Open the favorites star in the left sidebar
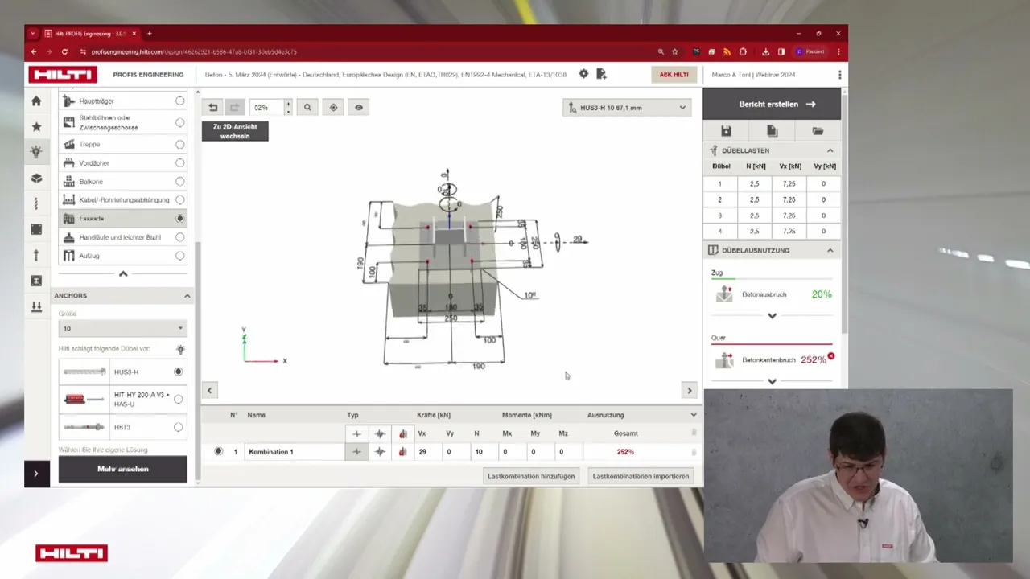This screenshot has width=1030, height=579. (36, 126)
